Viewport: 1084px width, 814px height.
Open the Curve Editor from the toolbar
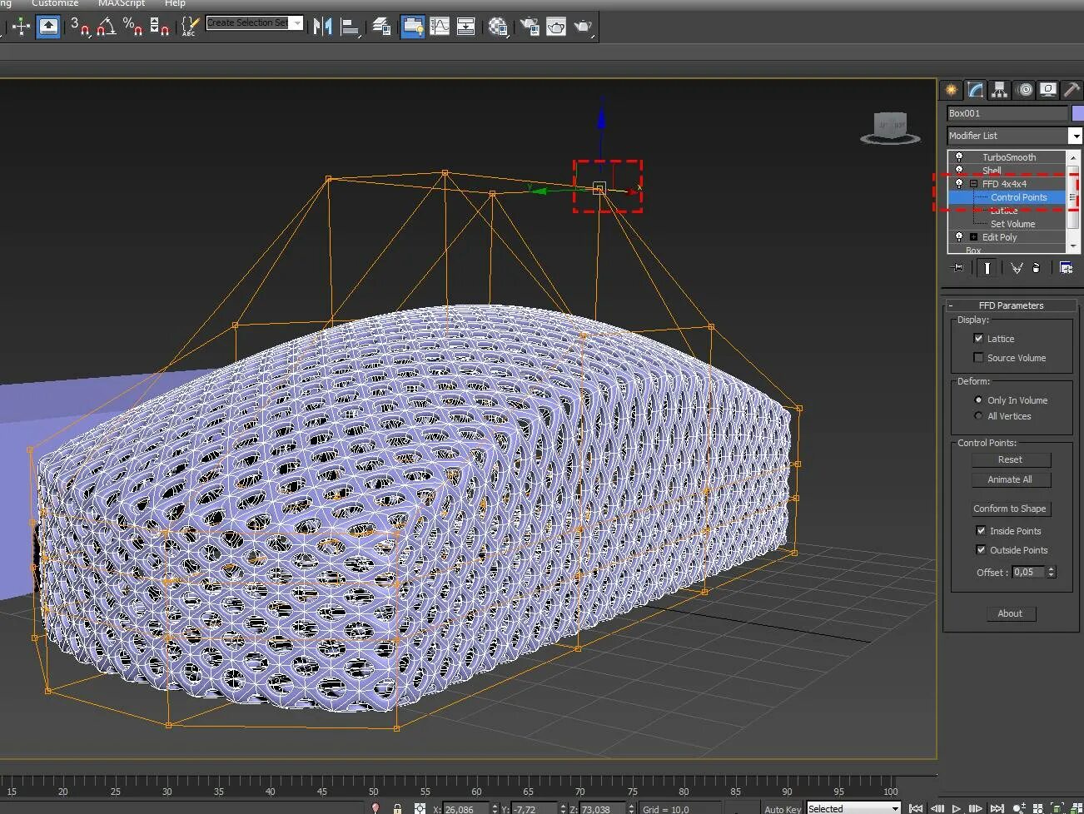pos(440,27)
